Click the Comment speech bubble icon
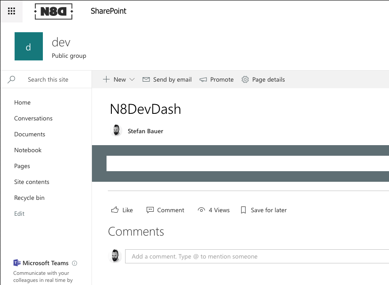The height and width of the screenshot is (285, 389). pyautogui.click(x=150, y=210)
